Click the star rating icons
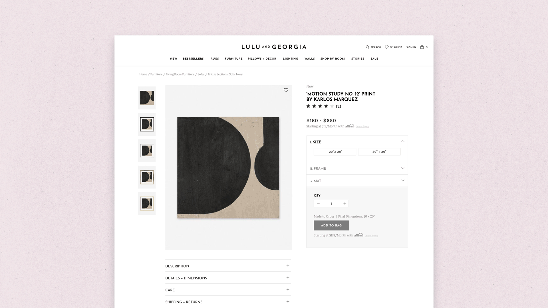The height and width of the screenshot is (308, 548). tap(320, 106)
